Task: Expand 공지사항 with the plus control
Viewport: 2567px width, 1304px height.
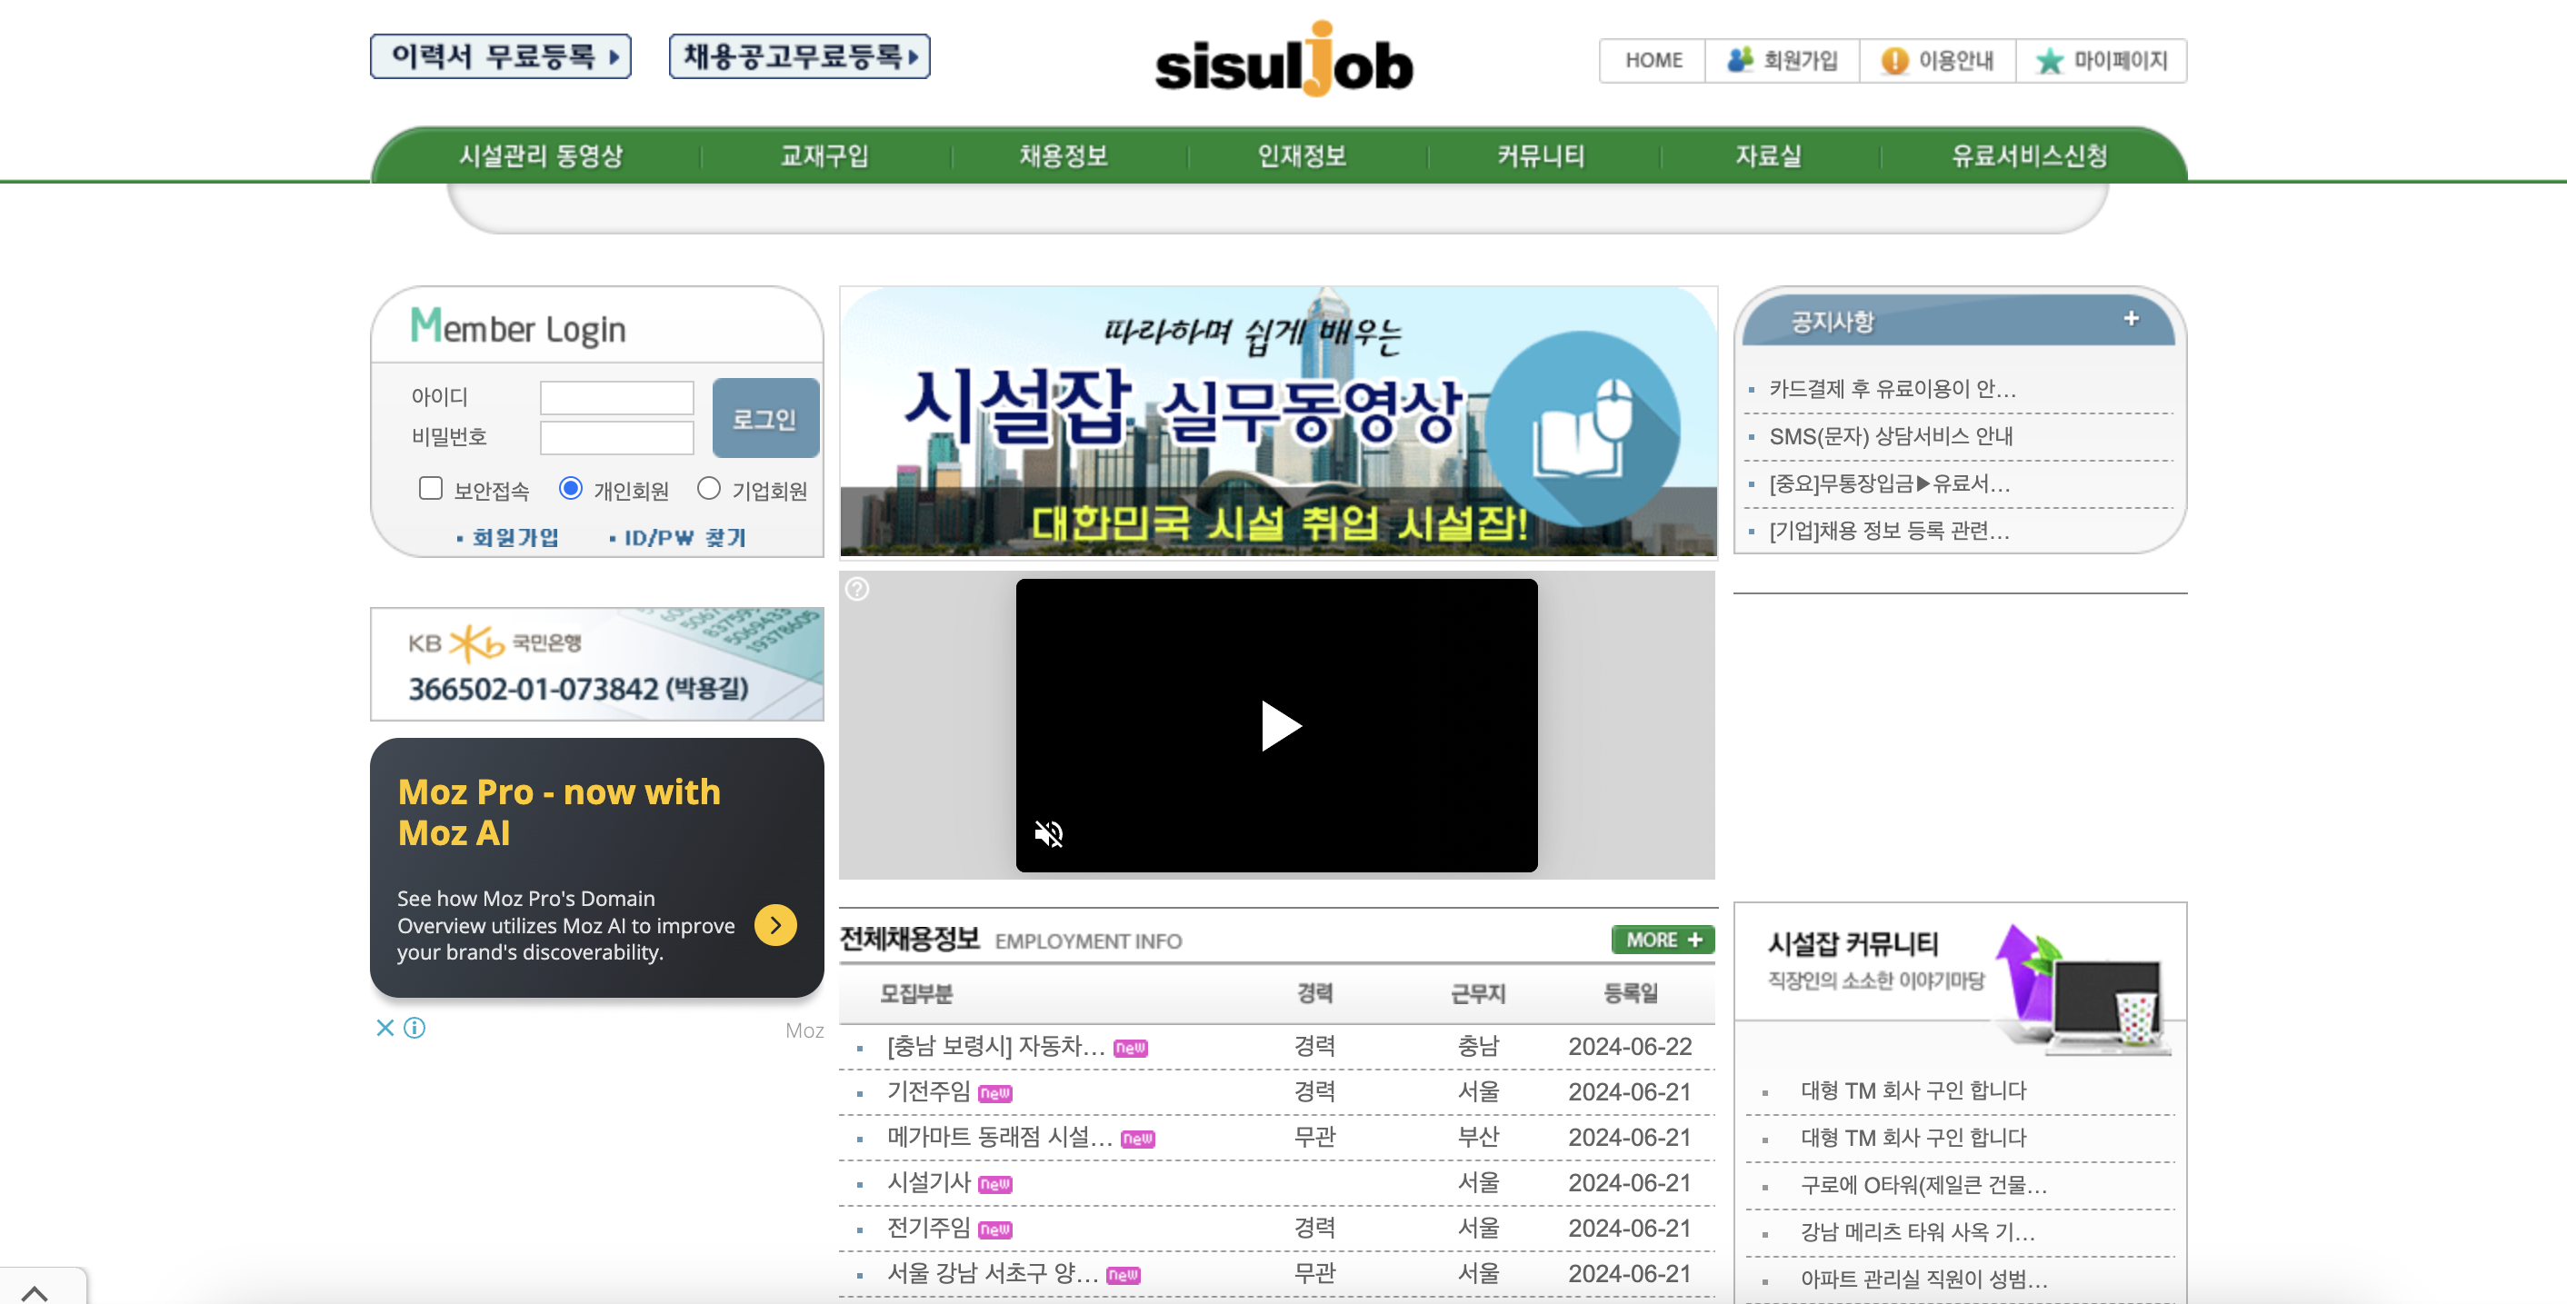Action: point(2132,319)
